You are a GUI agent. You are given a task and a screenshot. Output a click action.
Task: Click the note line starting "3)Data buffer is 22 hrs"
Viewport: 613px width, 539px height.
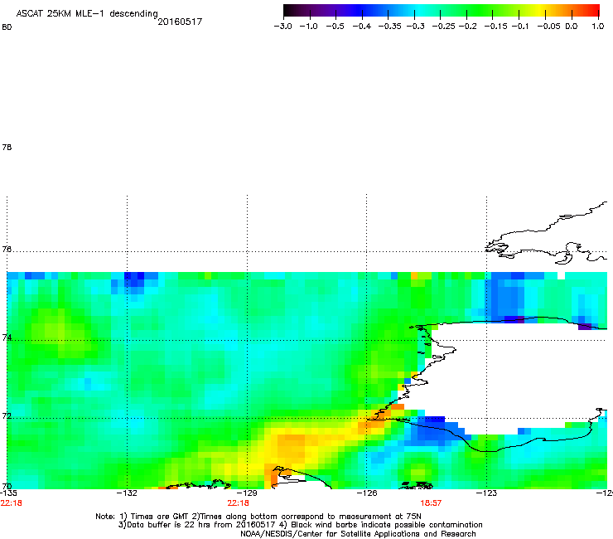300,525
